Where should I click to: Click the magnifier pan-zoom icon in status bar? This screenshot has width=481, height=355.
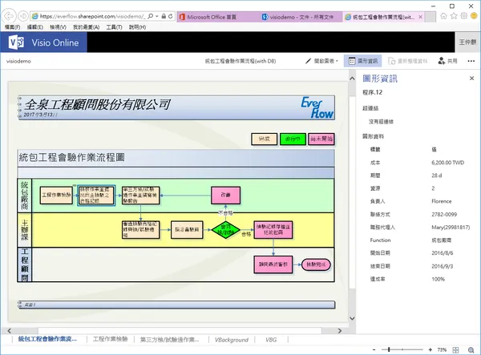tap(471, 349)
